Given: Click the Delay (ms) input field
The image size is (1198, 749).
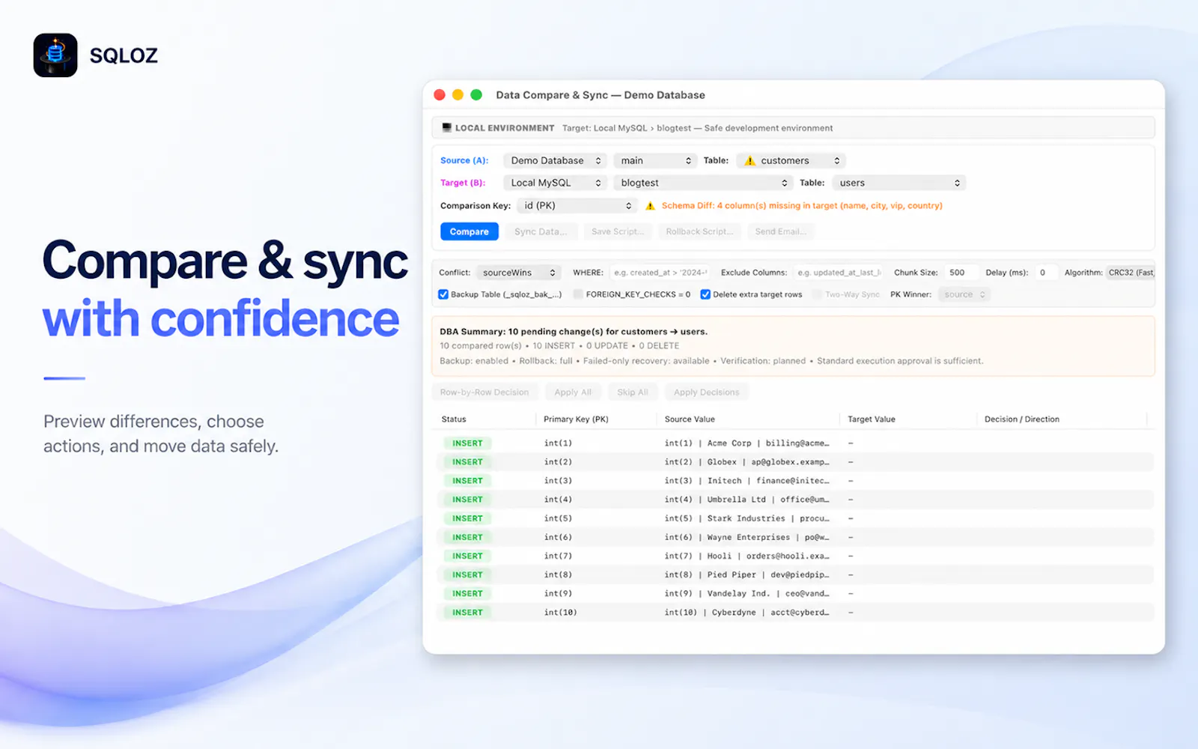Looking at the screenshot, I should tap(1046, 273).
